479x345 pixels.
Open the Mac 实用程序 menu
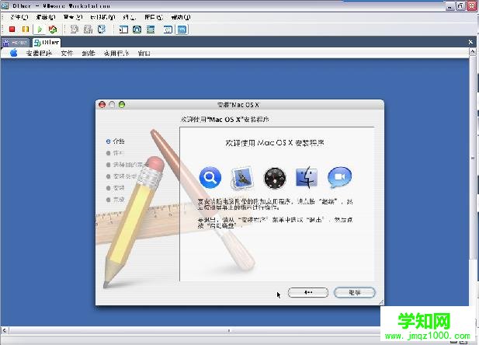[x=116, y=53]
